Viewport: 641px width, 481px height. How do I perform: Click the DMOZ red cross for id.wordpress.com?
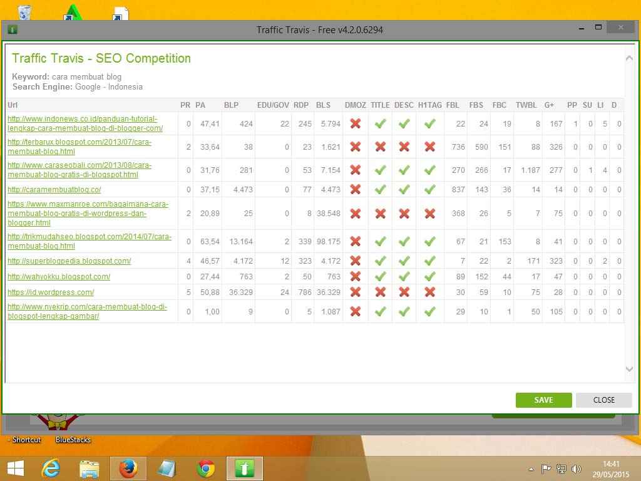(356, 292)
